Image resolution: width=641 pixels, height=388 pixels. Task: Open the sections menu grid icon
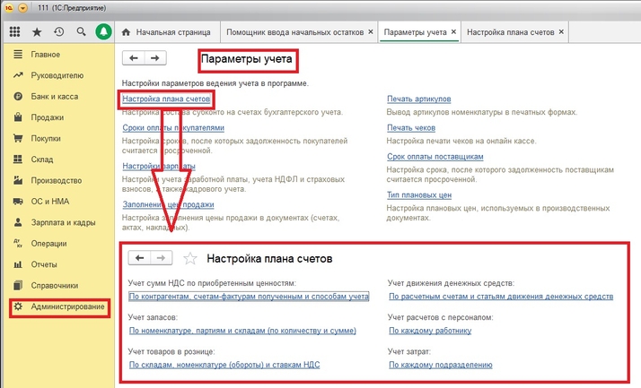click(14, 31)
